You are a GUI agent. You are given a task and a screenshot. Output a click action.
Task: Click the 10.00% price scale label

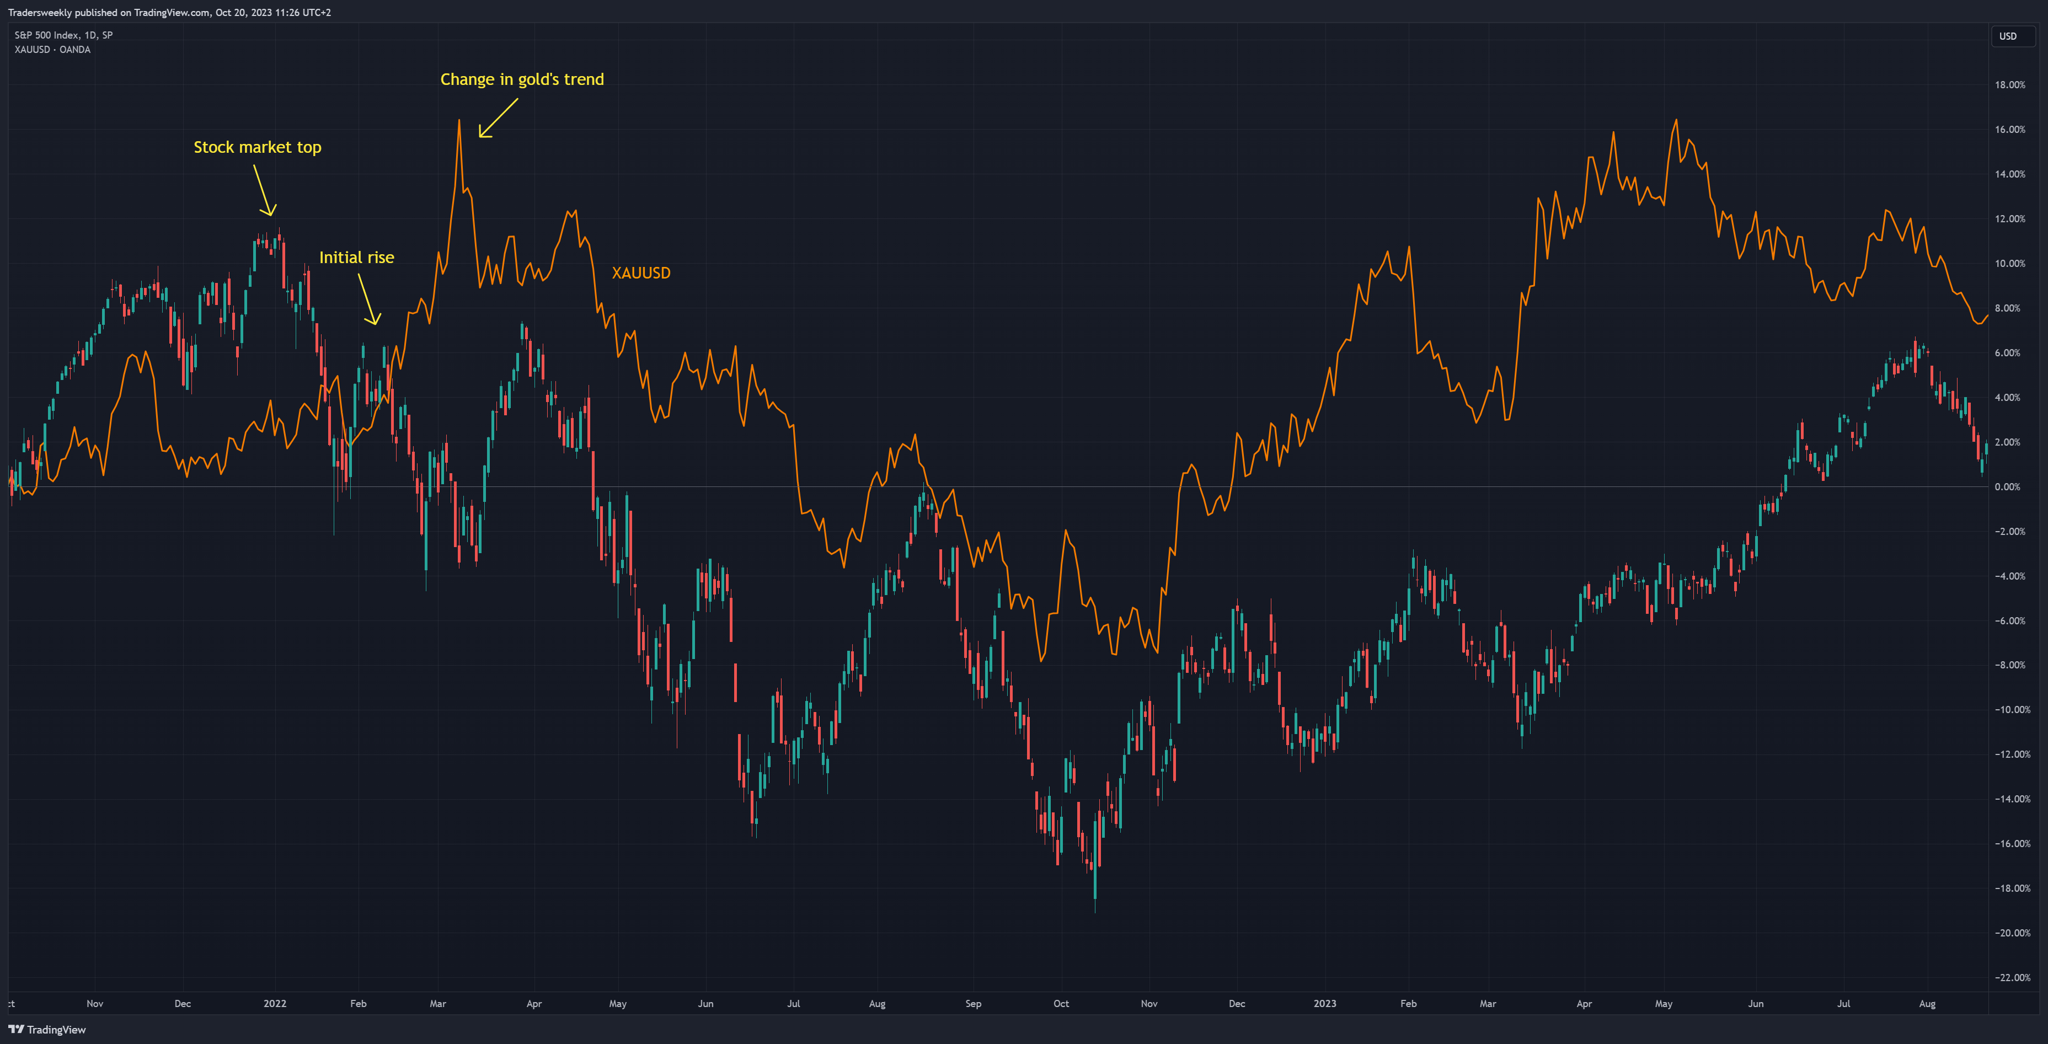(x=2010, y=263)
